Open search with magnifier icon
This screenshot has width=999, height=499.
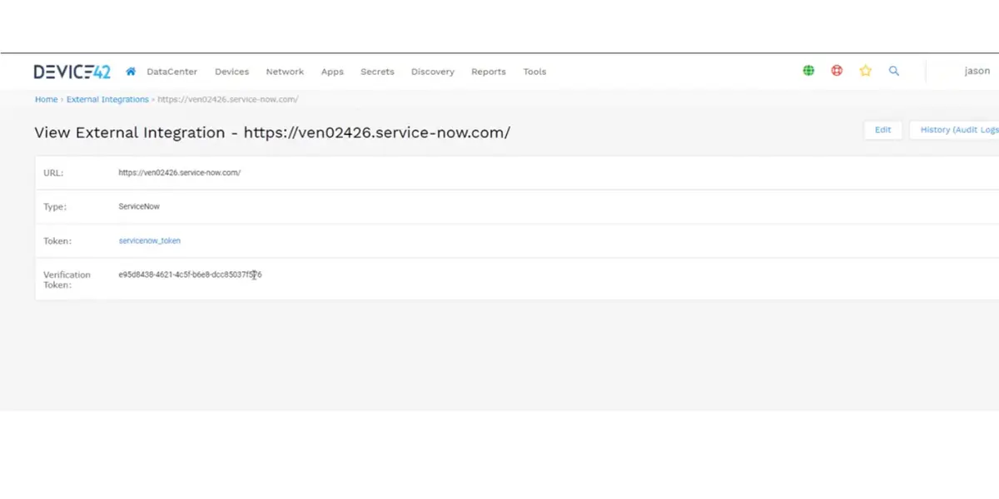(x=894, y=71)
